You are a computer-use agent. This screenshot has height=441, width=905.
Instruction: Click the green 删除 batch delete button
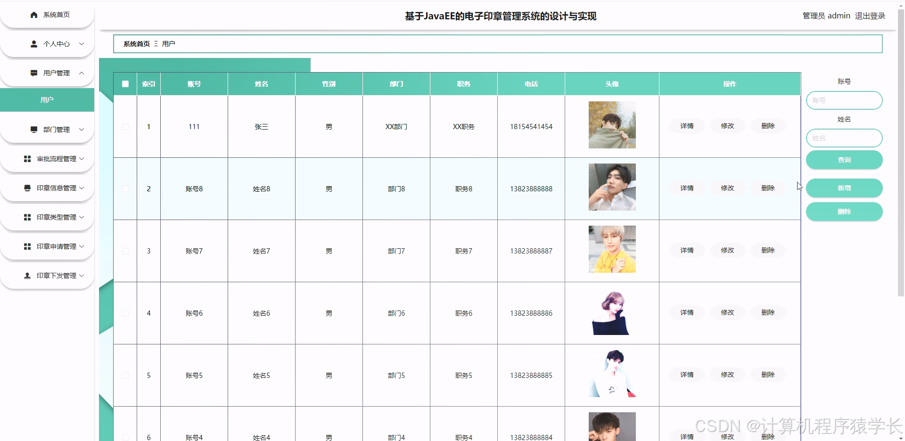click(844, 212)
